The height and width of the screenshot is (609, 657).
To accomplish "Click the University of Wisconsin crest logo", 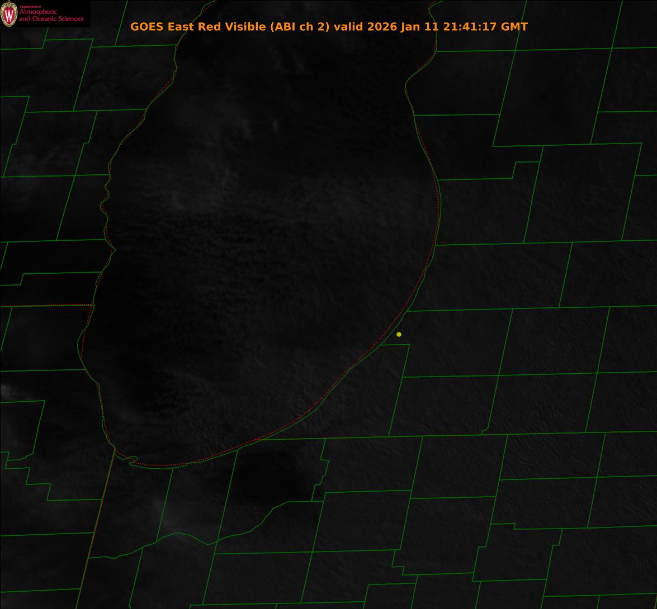I will (x=9, y=14).
